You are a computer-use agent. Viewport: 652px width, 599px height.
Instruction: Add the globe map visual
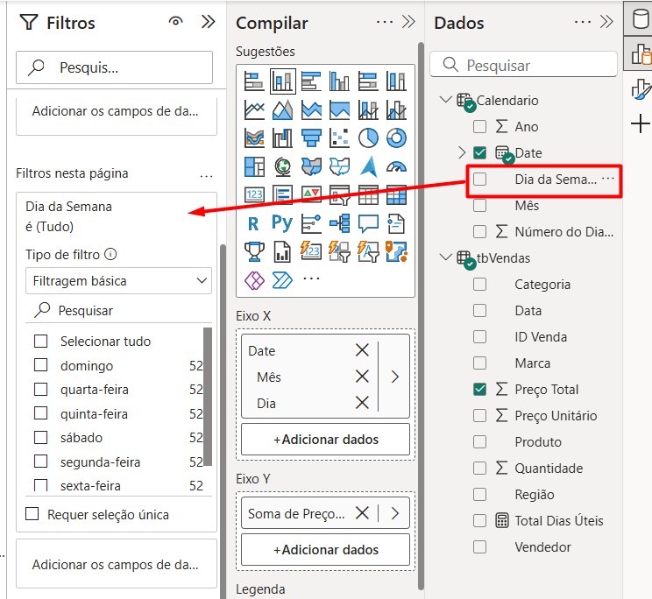click(283, 166)
